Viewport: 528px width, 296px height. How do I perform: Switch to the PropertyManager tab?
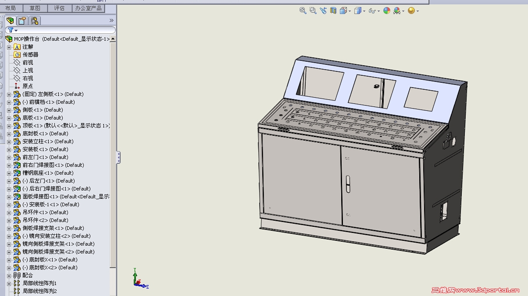point(23,20)
